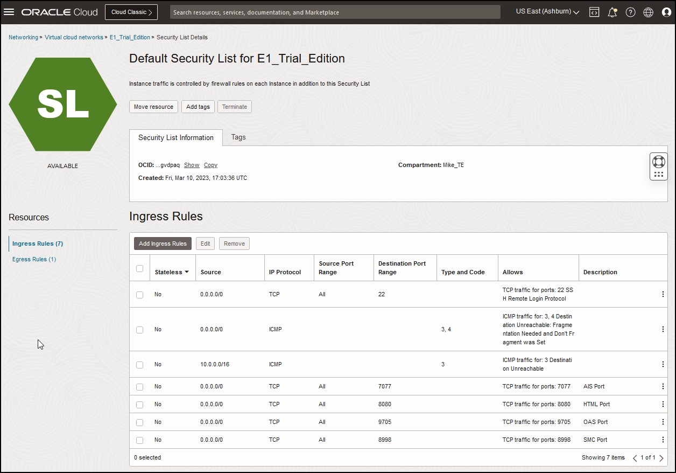Open notifications via the bell icon

pos(612,11)
